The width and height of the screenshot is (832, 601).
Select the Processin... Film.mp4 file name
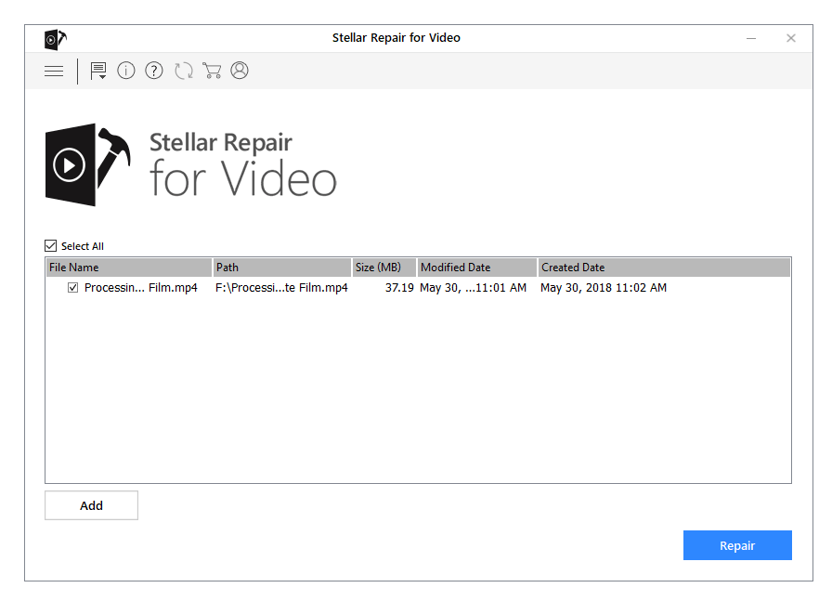coord(140,288)
